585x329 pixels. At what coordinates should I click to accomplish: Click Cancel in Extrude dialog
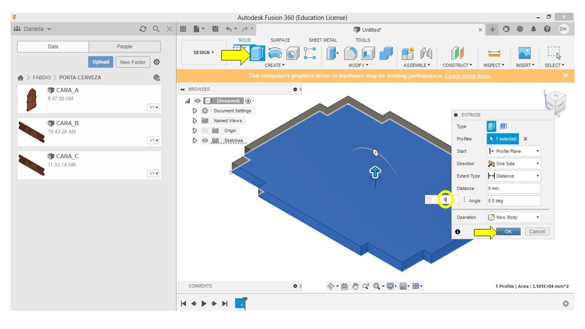[x=537, y=232]
